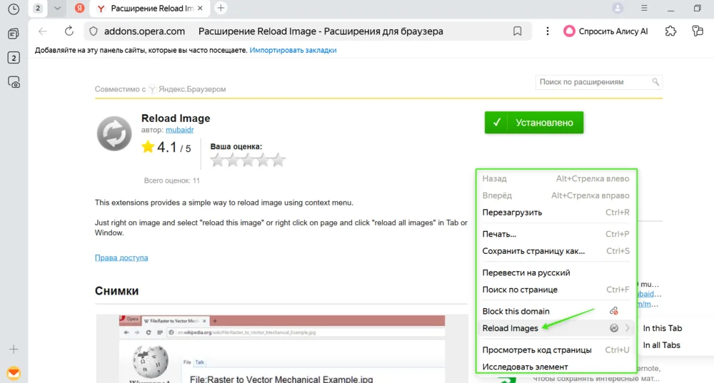The image size is (714, 383).
Task: Select Исследовать элемент menu item
Action: coord(555,367)
